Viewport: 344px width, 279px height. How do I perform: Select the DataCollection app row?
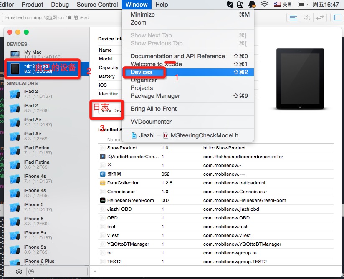(216, 183)
